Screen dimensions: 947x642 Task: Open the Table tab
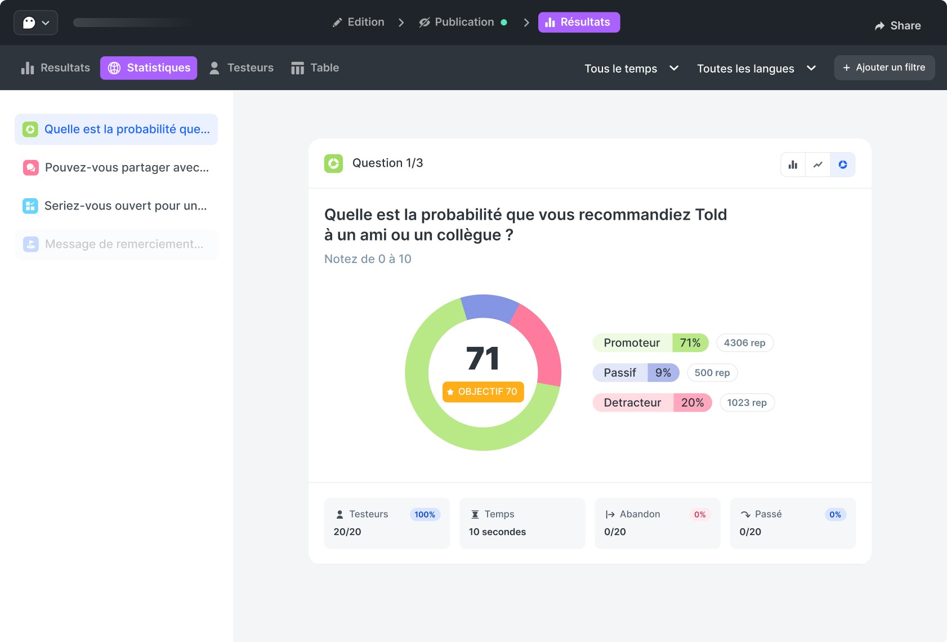[315, 68]
